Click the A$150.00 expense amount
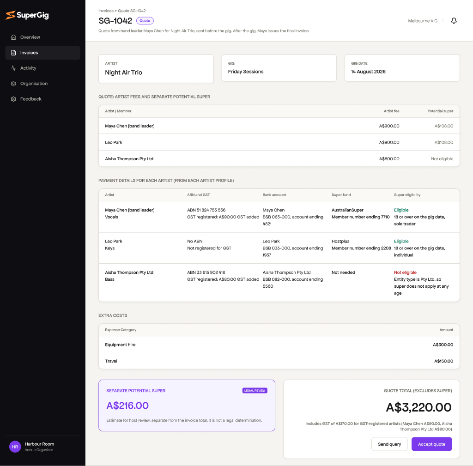 443,361
